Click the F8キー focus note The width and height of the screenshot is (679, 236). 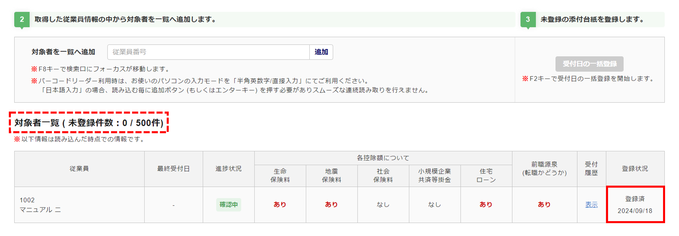point(100,69)
